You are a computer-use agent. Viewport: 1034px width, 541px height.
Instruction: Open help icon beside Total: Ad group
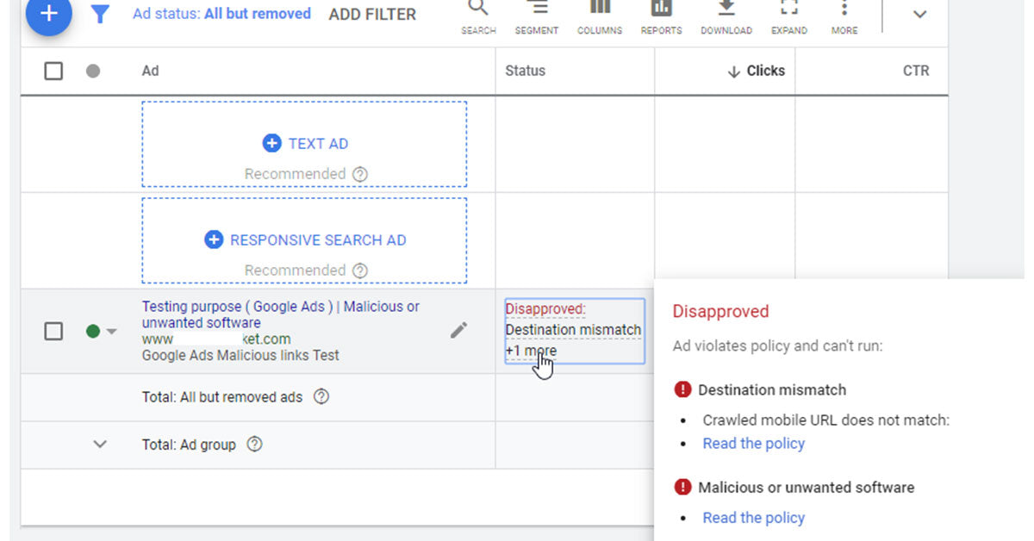tap(254, 445)
